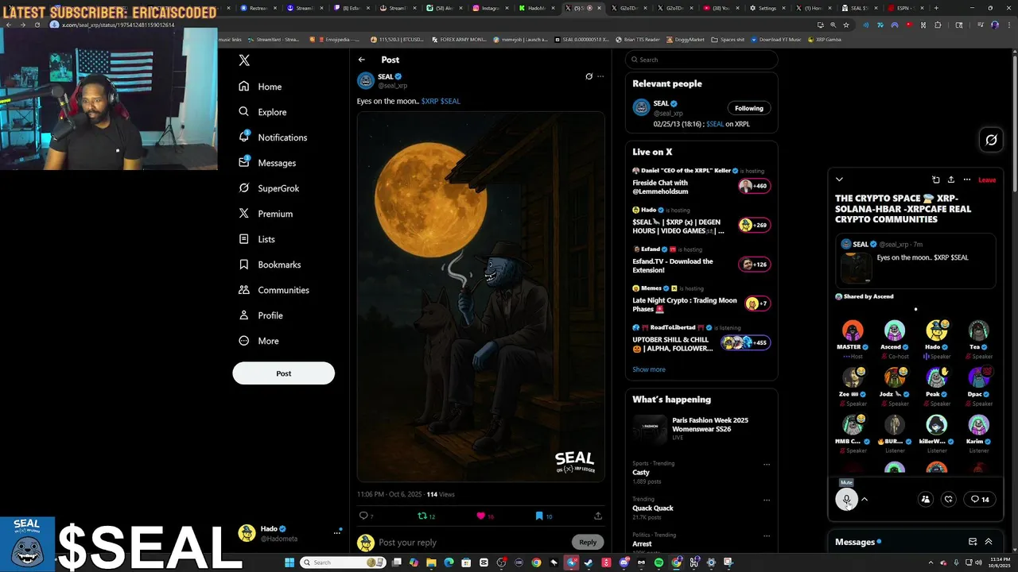Click the X logo in the sidebar

click(x=244, y=60)
